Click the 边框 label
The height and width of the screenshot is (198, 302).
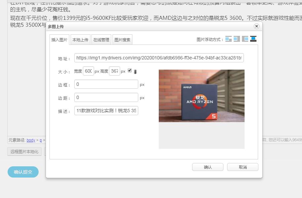click(x=64, y=85)
